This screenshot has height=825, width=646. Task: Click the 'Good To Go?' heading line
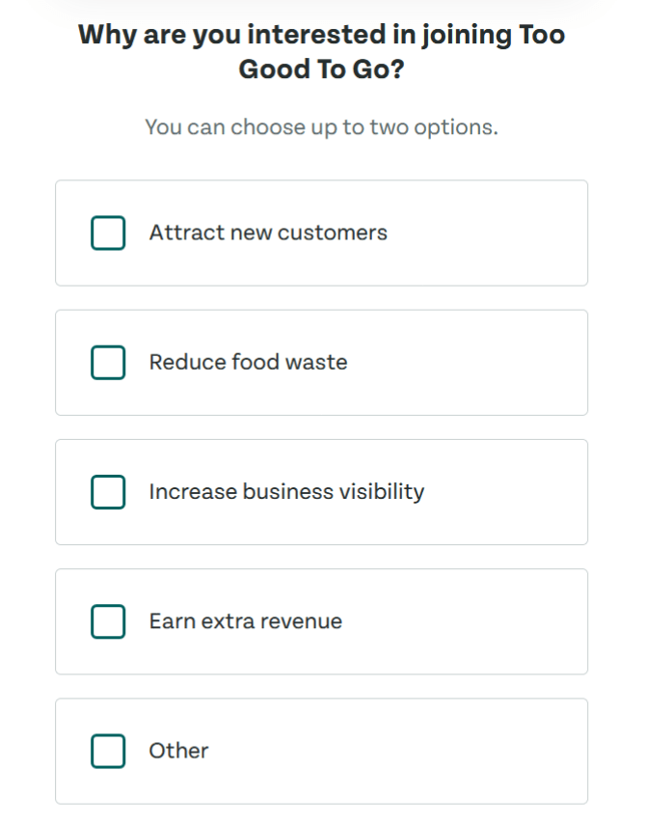(x=321, y=69)
